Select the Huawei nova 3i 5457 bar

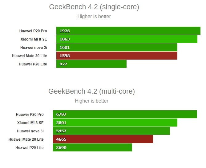pos(111,131)
